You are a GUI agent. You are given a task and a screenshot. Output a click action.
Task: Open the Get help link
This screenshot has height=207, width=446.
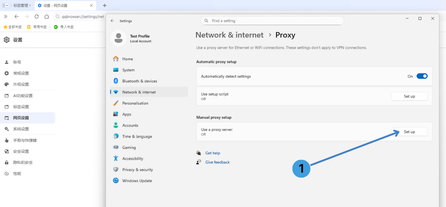tap(212, 153)
